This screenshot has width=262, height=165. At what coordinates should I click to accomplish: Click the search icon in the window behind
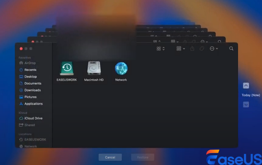tap(219, 41)
